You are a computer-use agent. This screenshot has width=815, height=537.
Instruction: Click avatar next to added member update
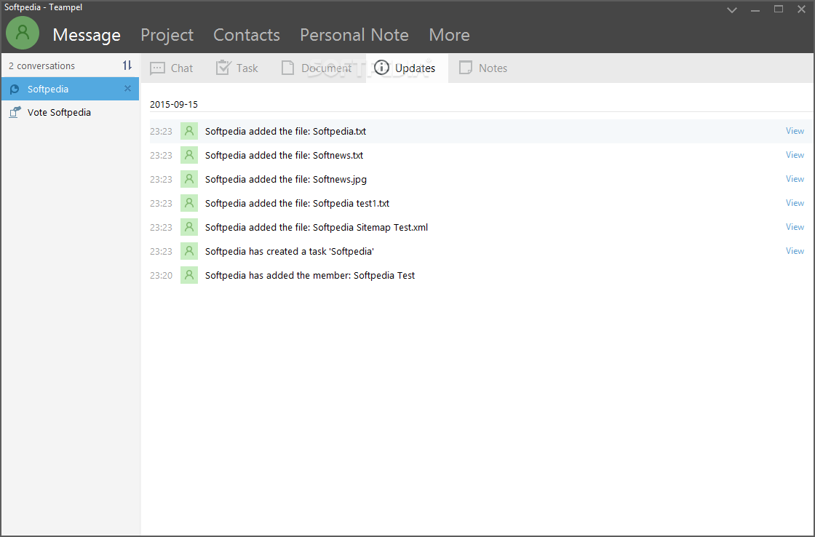click(189, 274)
